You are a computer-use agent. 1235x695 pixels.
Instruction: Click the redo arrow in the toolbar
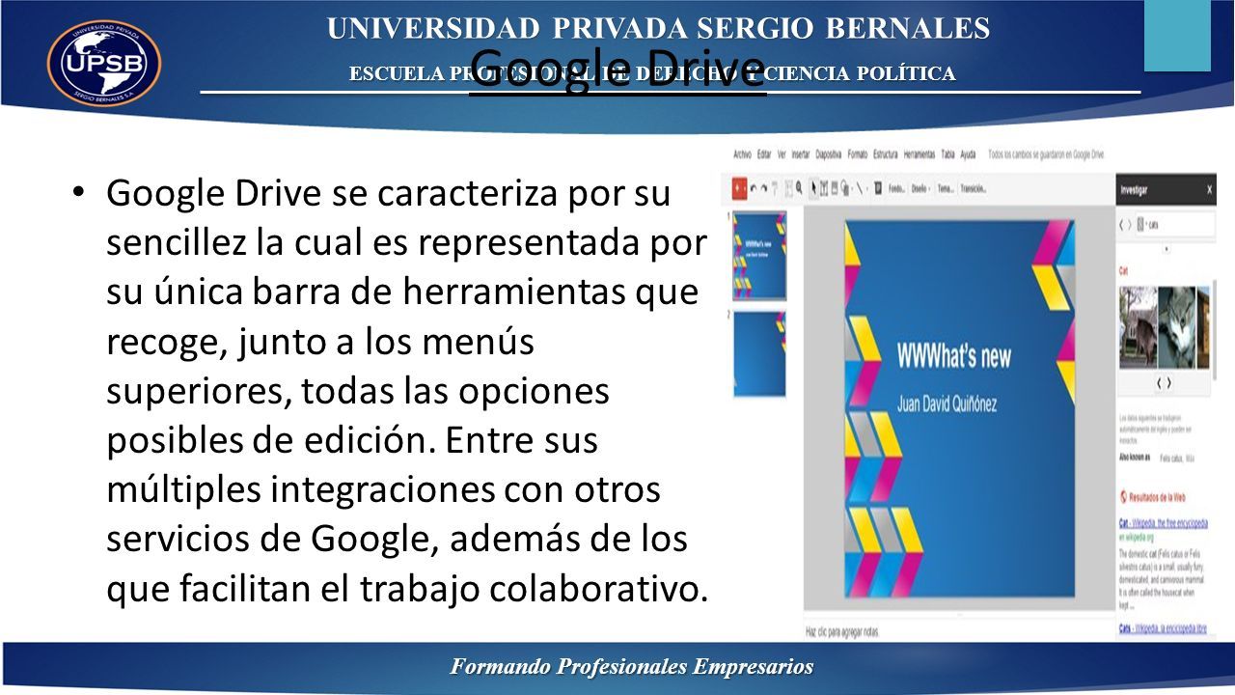point(764,188)
